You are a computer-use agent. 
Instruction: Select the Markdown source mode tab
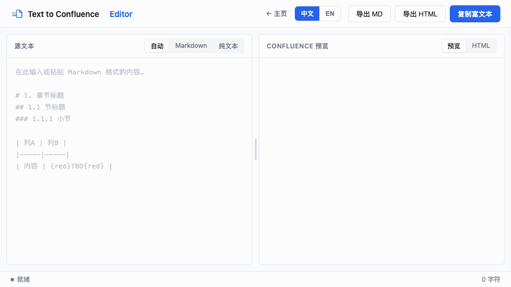(x=191, y=46)
